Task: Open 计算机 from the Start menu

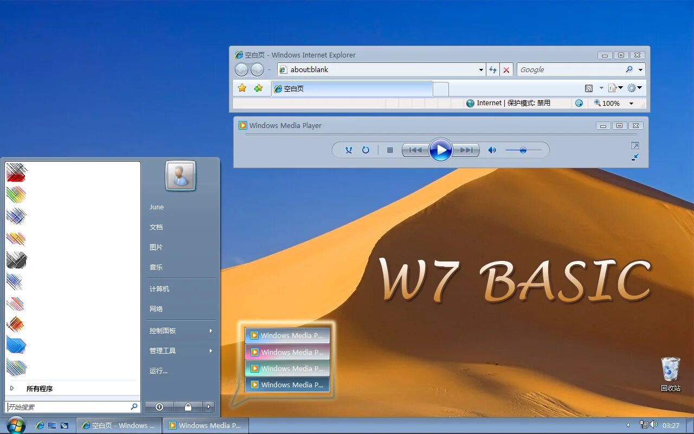Action: 159,289
